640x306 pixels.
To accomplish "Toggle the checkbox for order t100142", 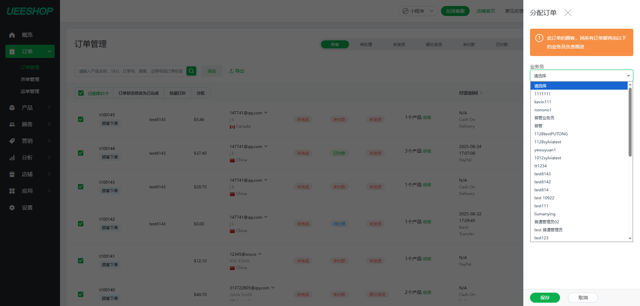I will (81, 224).
